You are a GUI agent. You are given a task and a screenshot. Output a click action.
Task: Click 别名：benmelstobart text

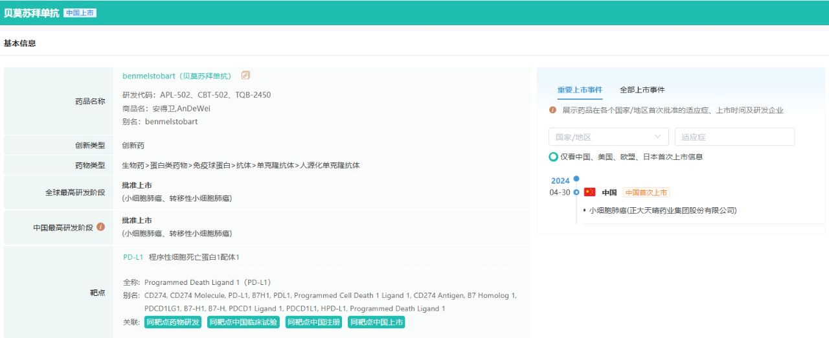[x=160, y=122]
